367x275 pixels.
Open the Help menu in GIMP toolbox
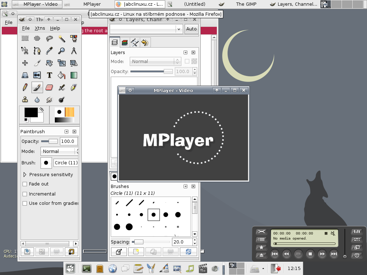pyautogui.click(x=55, y=28)
